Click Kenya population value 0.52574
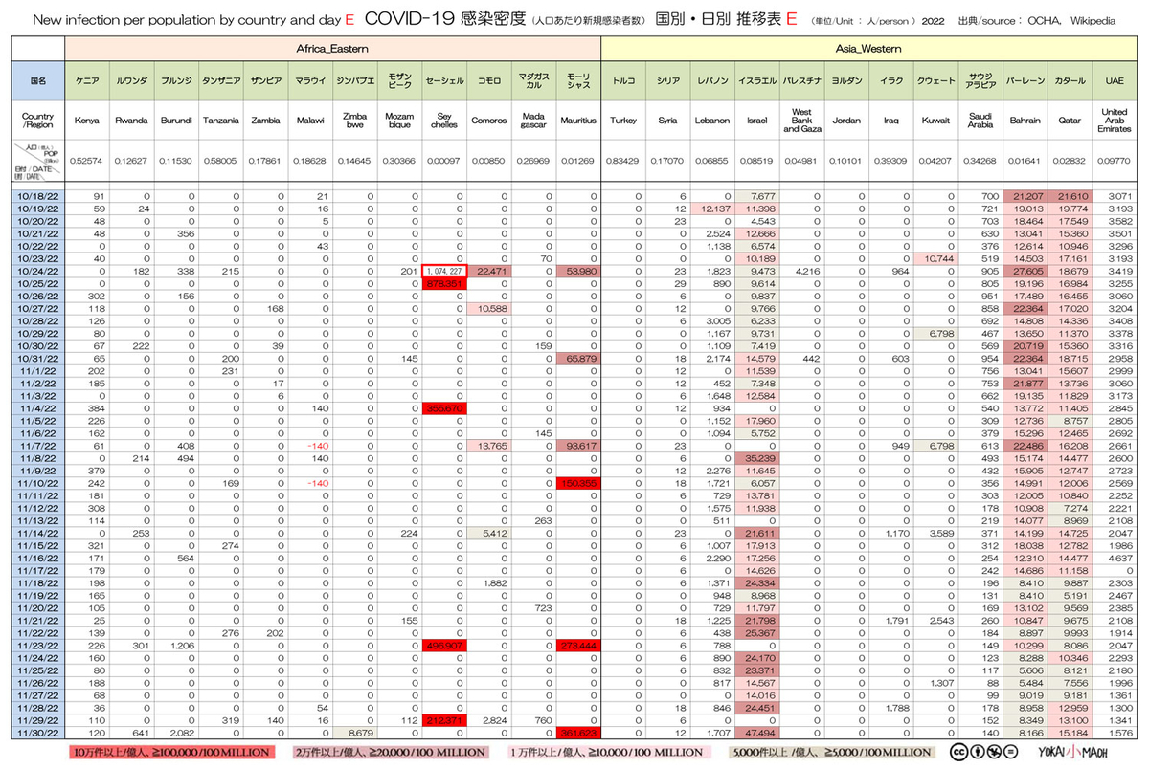Viewport: 1149px width, 769px height. [87, 161]
